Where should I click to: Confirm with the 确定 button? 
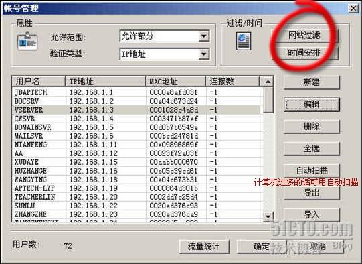click(x=262, y=246)
